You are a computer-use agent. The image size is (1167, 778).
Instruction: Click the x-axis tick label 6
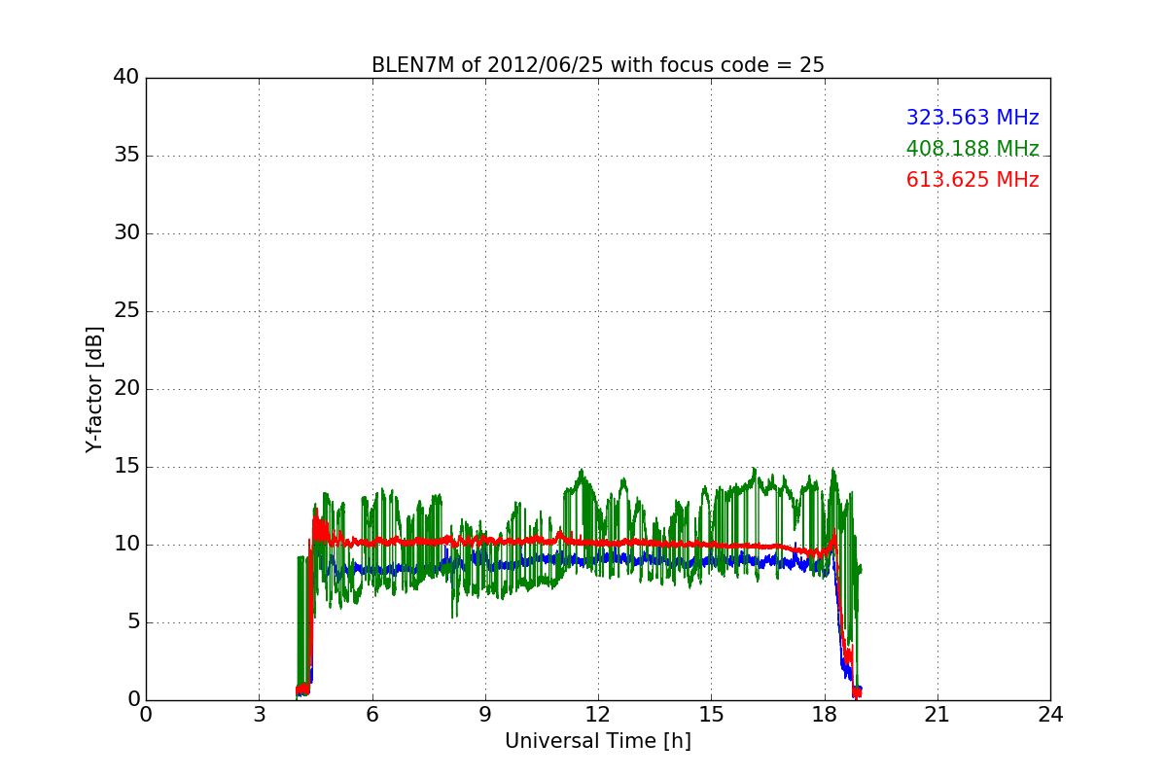coord(372,714)
